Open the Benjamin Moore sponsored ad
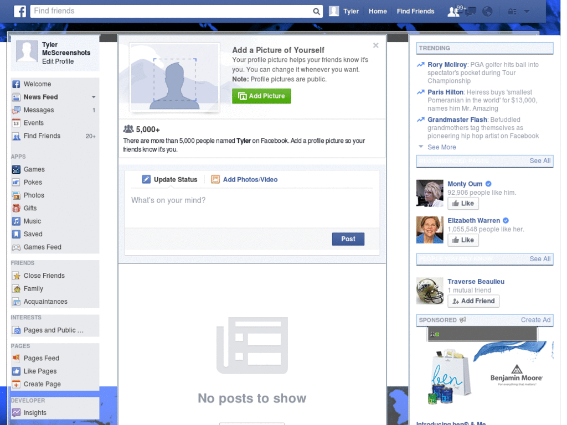 485,372
